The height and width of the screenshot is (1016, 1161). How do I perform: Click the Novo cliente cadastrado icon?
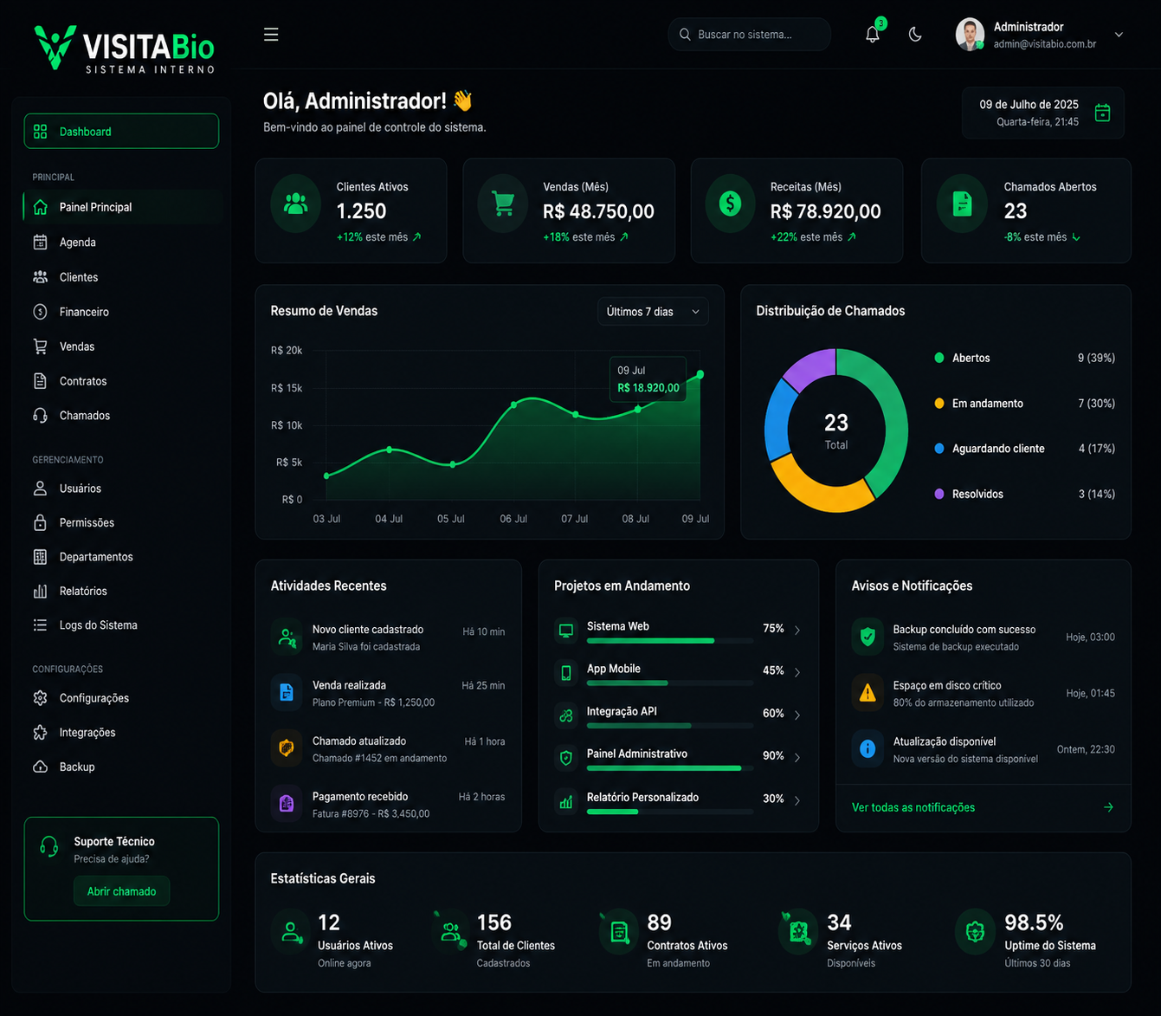tap(287, 637)
